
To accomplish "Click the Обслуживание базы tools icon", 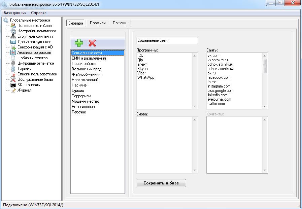I will click(13, 79).
